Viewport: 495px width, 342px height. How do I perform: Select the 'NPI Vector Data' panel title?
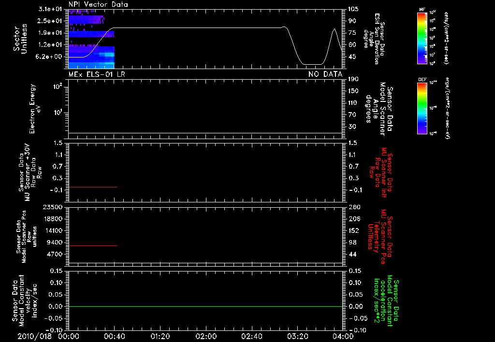pyautogui.click(x=98, y=4)
